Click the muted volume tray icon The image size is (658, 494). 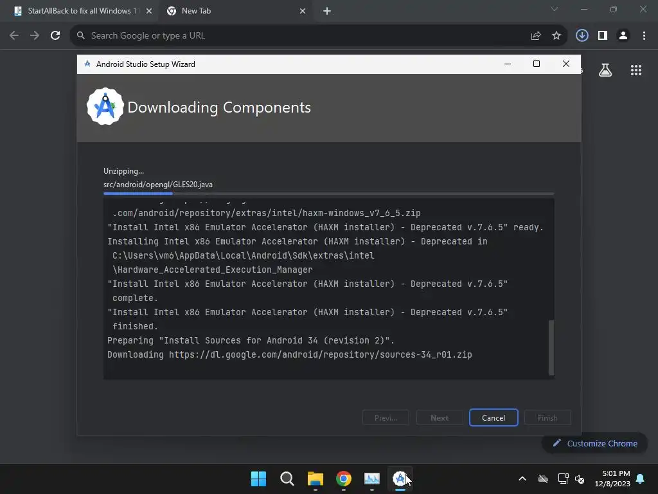pos(580,479)
